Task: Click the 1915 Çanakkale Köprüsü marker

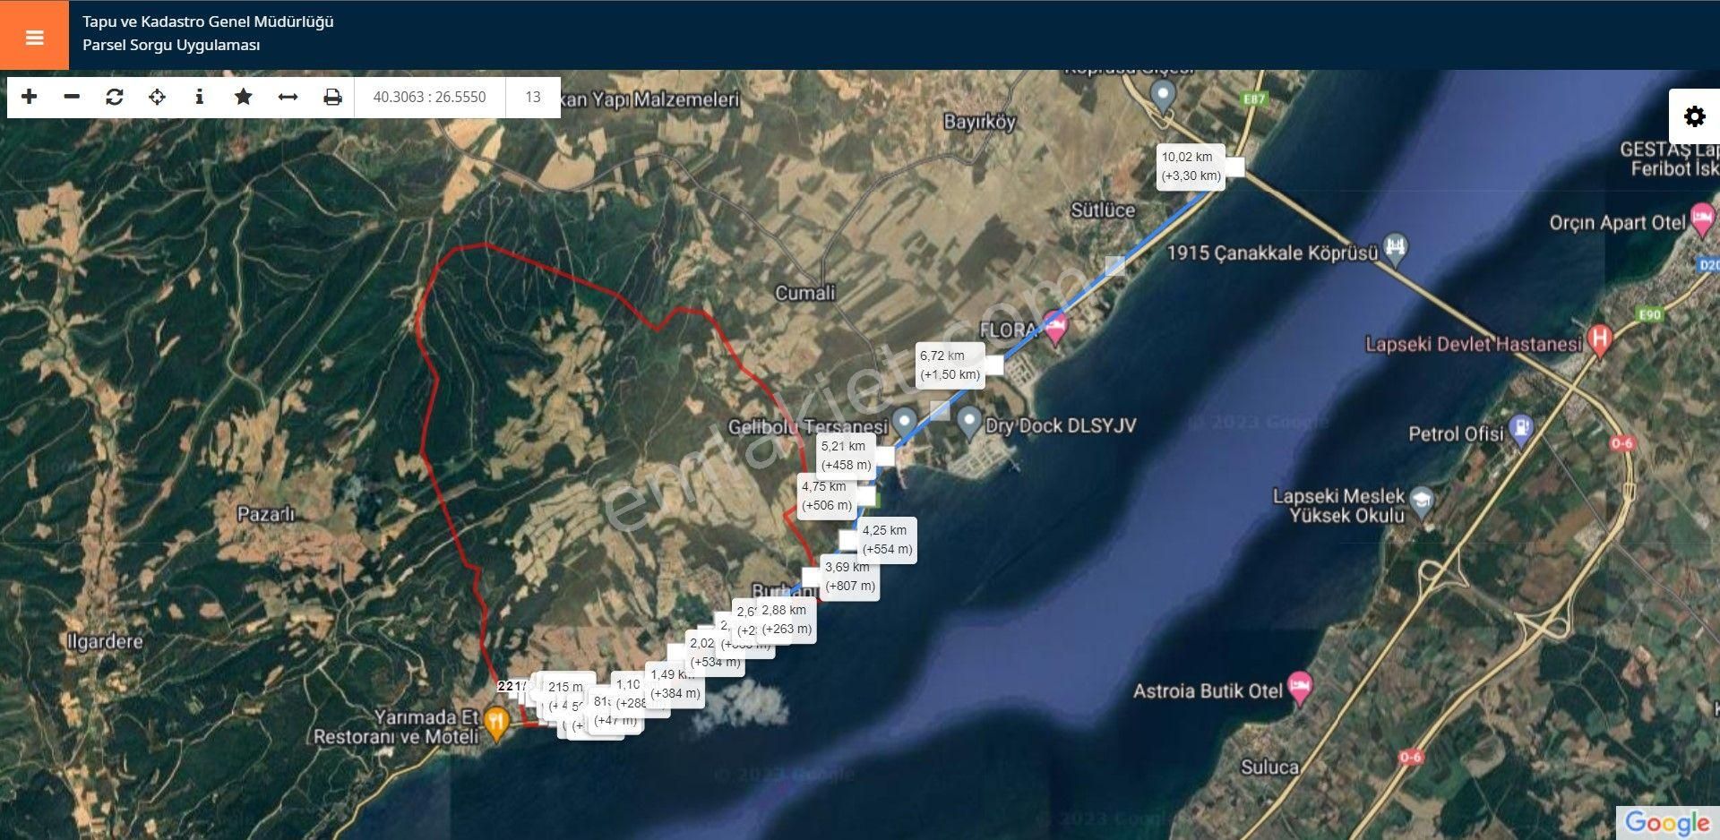Action: (x=1396, y=250)
